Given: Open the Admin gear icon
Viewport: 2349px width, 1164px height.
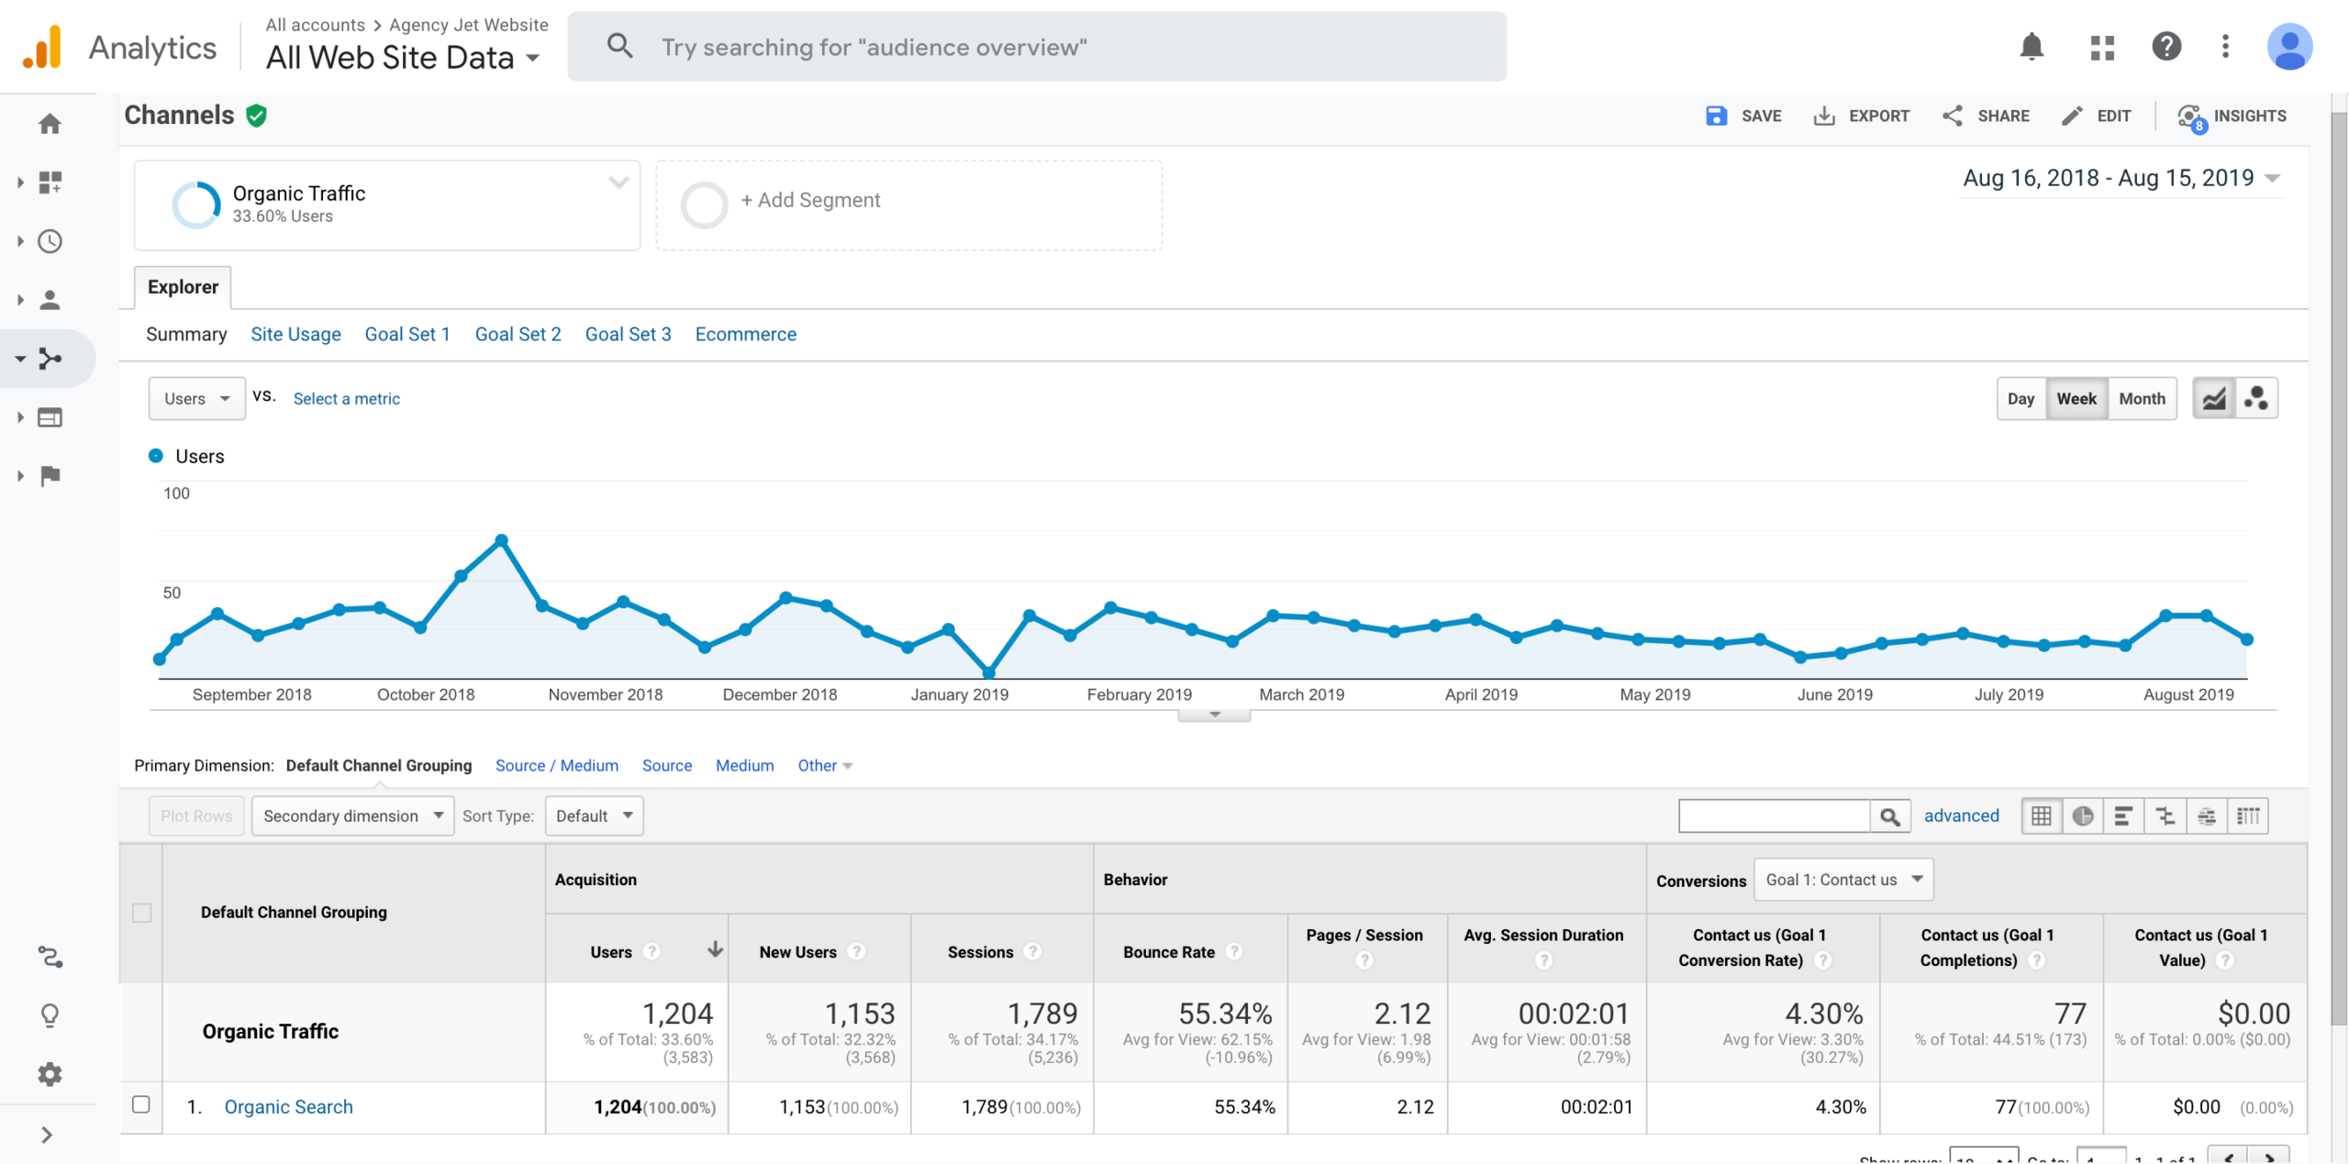Looking at the screenshot, I should point(50,1074).
